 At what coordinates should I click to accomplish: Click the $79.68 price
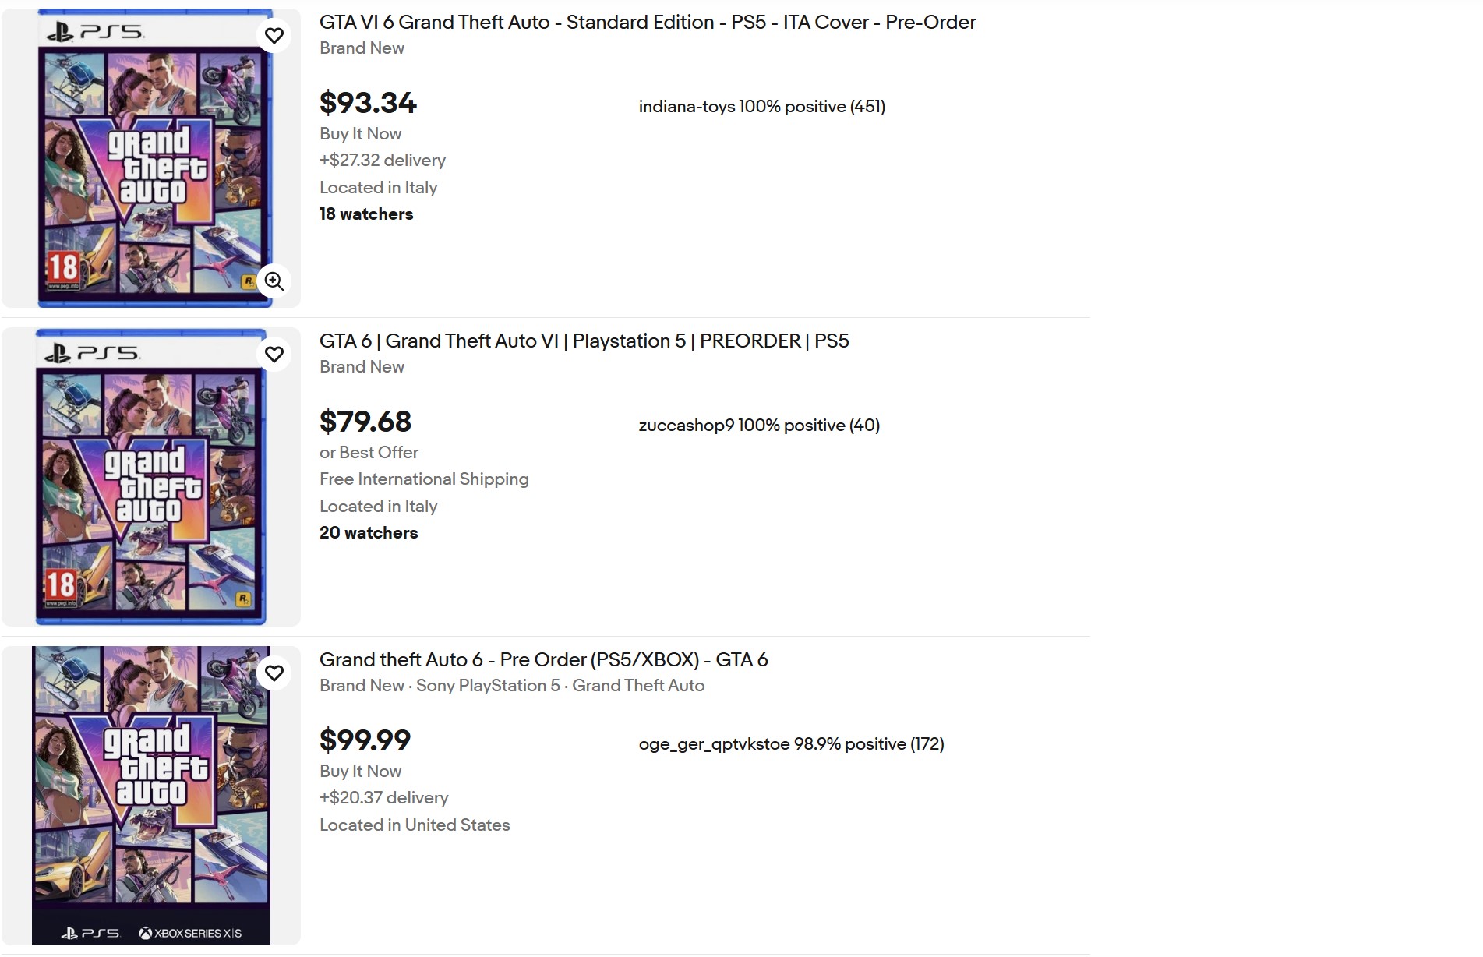(x=365, y=422)
